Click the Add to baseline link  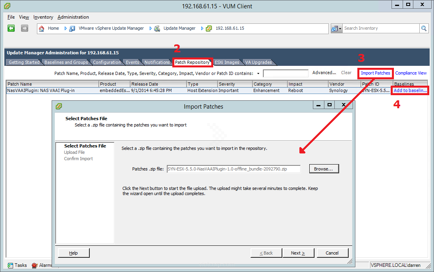click(x=410, y=90)
